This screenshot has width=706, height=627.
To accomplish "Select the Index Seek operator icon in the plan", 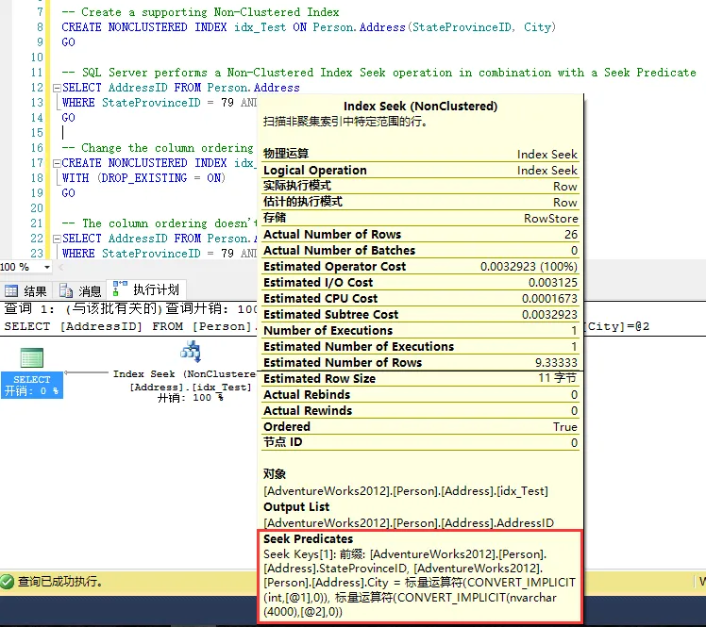I will pyautogui.click(x=191, y=352).
